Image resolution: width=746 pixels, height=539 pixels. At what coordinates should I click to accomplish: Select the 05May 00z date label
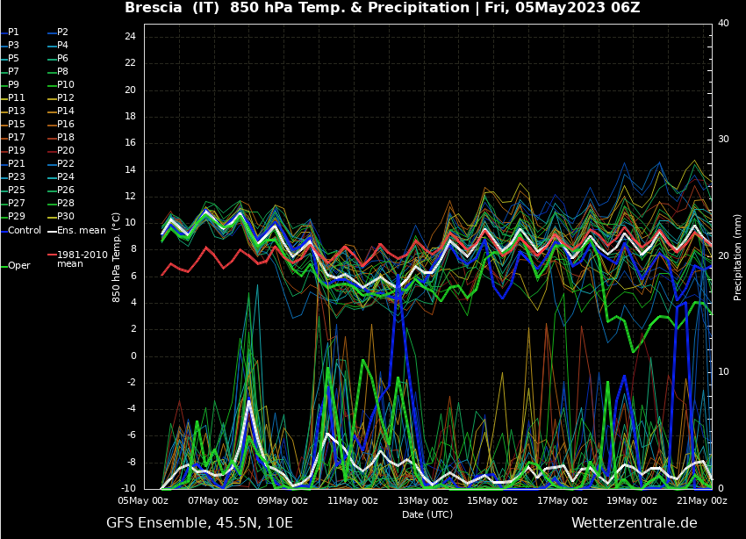(x=144, y=500)
